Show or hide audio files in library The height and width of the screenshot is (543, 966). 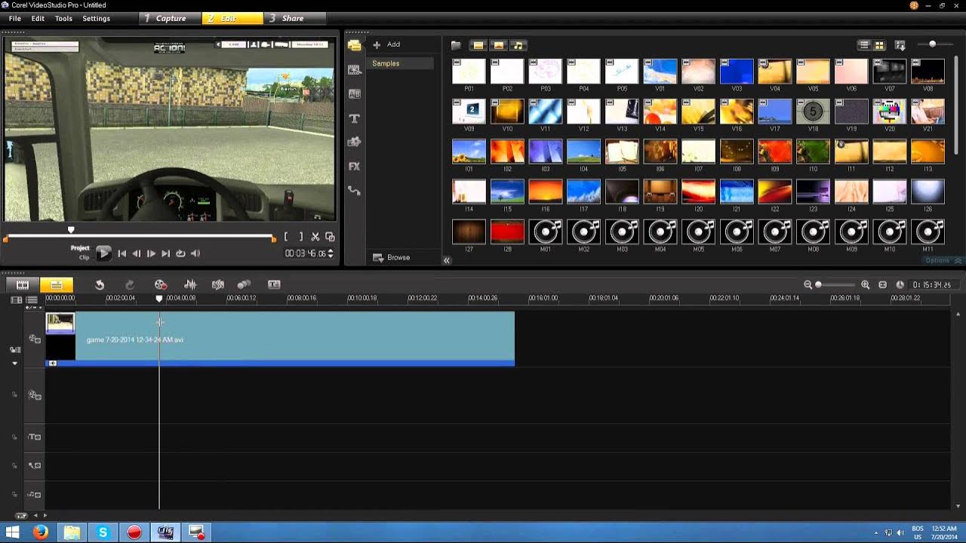[x=518, y=45]
